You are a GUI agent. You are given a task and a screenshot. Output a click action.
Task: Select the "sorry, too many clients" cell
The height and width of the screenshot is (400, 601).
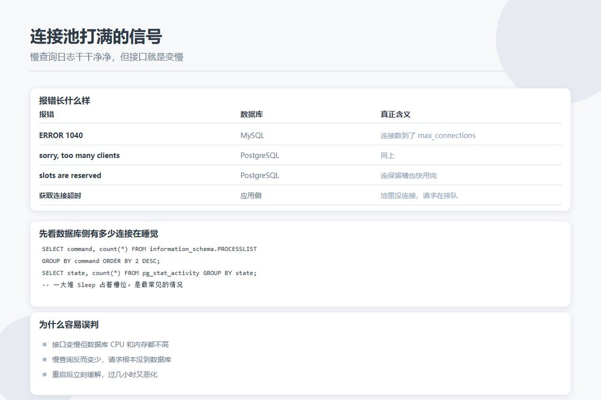click(79, 155)
